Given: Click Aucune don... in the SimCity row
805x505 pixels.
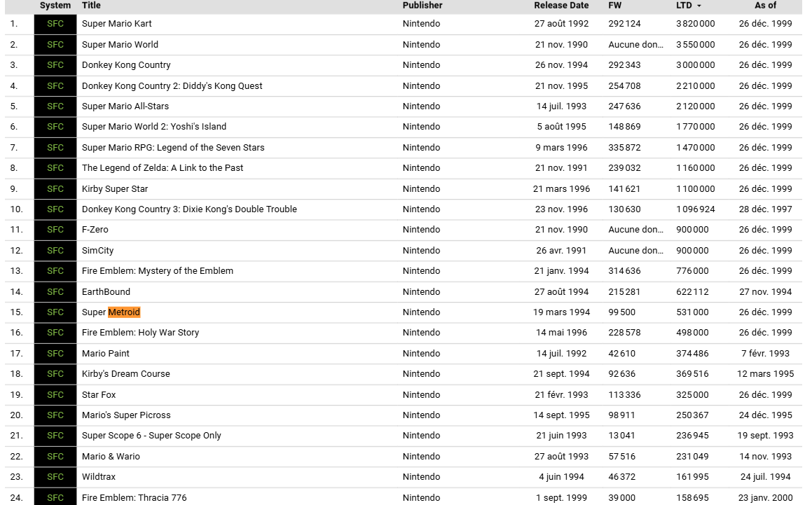Looking at the screenshot, I should (x=635, y=251).
